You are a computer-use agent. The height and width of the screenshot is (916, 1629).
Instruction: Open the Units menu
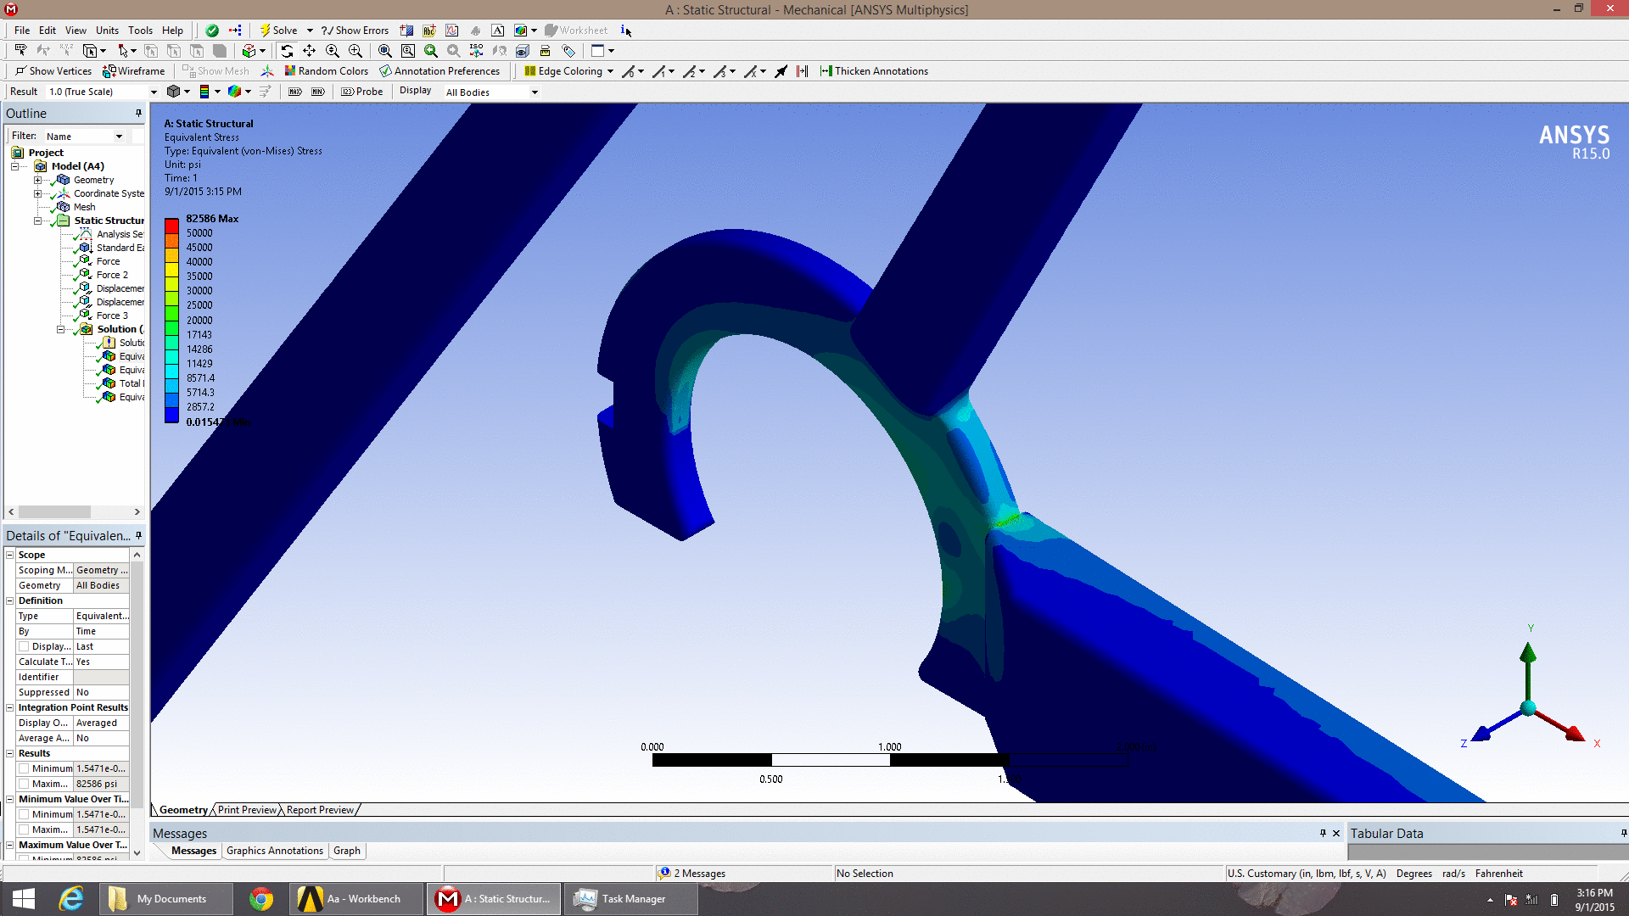[x=107, y=31]
